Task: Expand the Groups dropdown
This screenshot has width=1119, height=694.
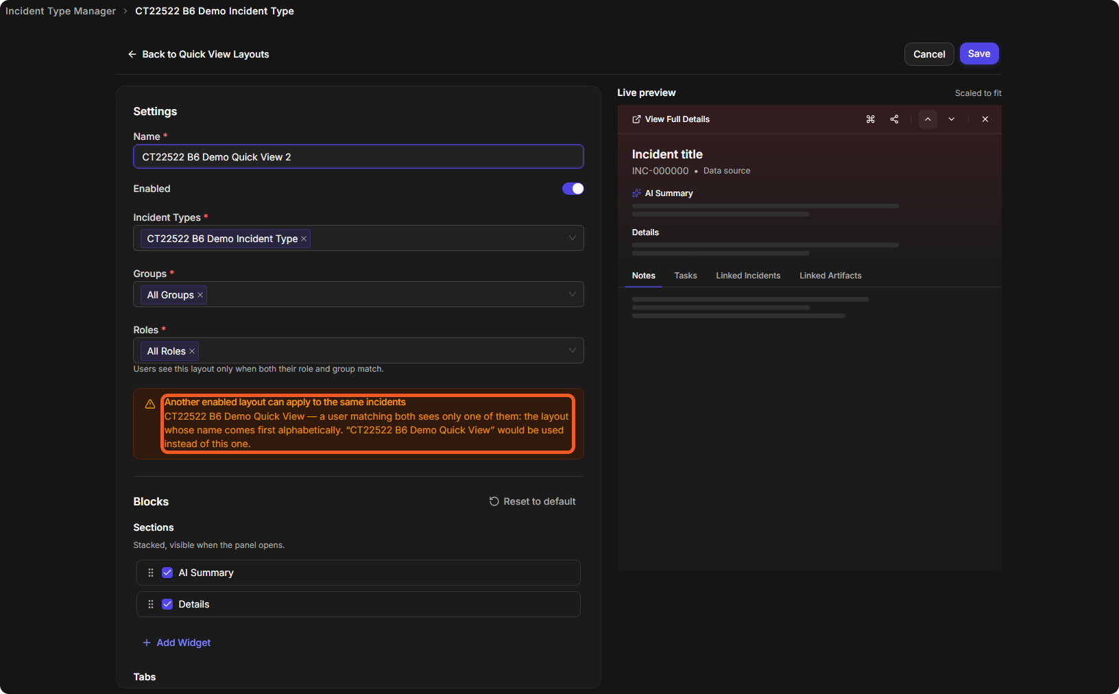Action: 572,294
